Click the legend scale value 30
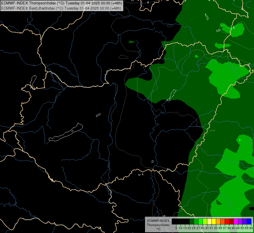 pos(207,228)
